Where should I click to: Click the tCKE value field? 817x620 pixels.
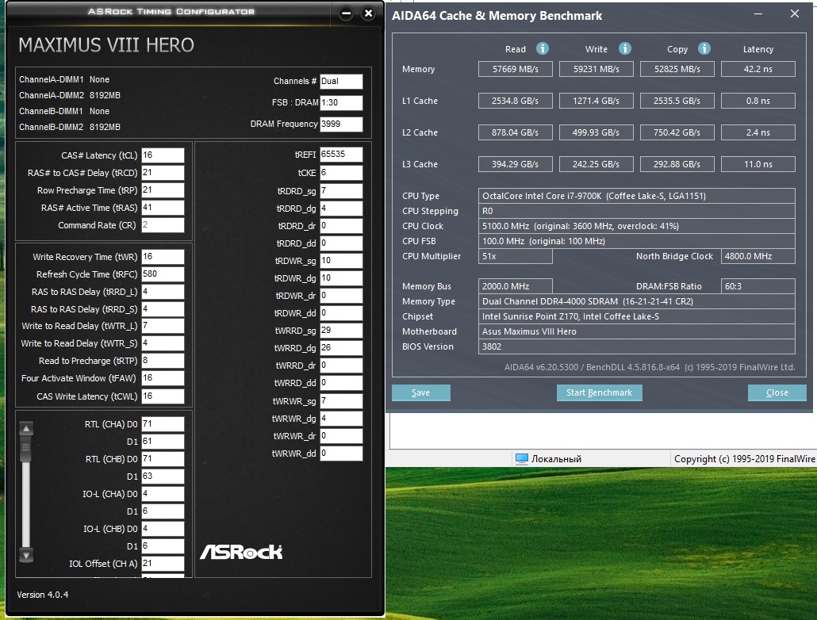(341, 173)
